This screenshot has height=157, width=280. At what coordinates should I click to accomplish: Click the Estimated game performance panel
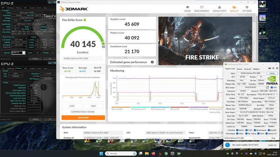132,62
